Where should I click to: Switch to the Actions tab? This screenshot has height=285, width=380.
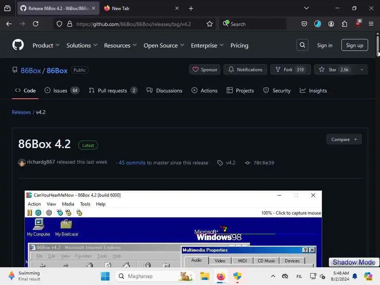click(204, 91)
